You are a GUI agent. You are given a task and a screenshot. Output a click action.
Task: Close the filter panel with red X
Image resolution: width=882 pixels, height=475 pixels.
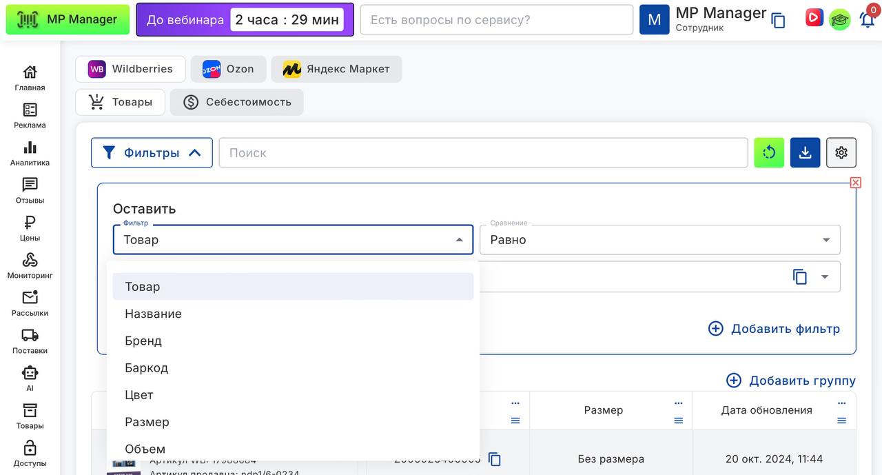tap(855, 183)
